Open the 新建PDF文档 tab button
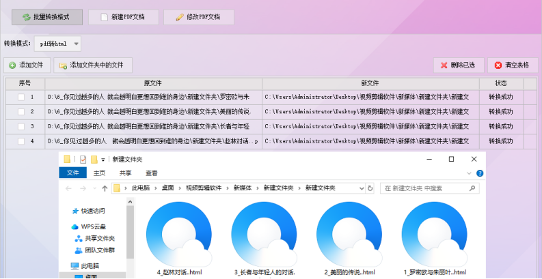The image size is (542, 279). [x=124, y=17]
